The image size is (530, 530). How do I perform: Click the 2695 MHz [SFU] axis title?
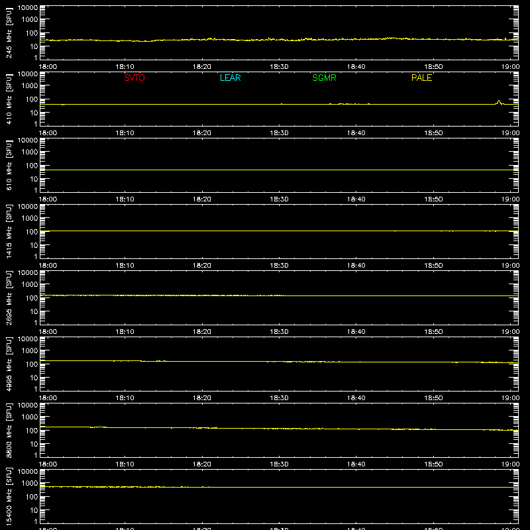coord(9,297)
